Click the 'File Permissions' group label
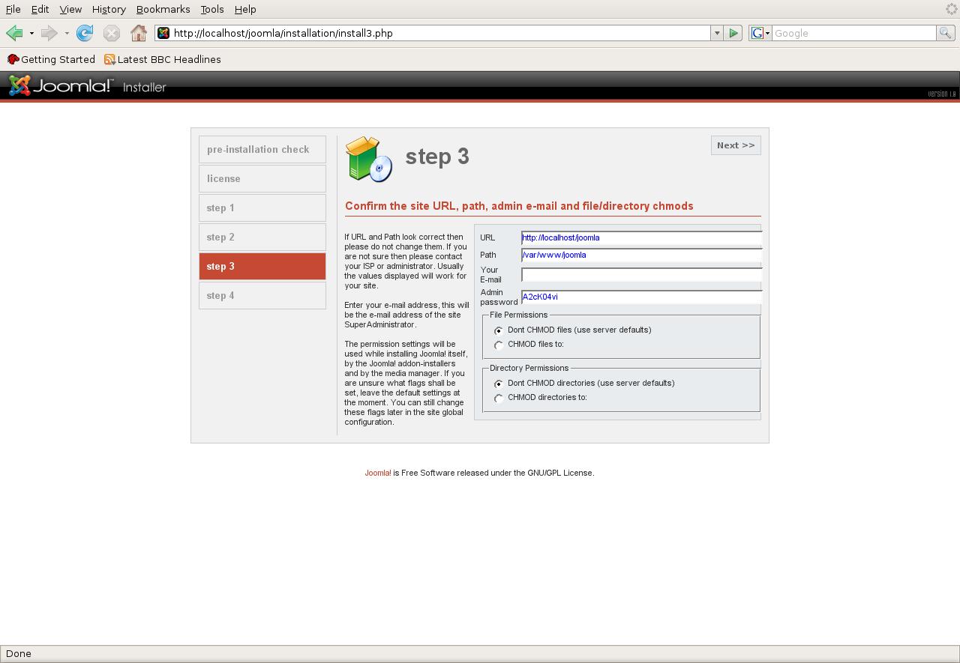Image resolution: width=960 pixels, height=663 pixels. [519, 315]
